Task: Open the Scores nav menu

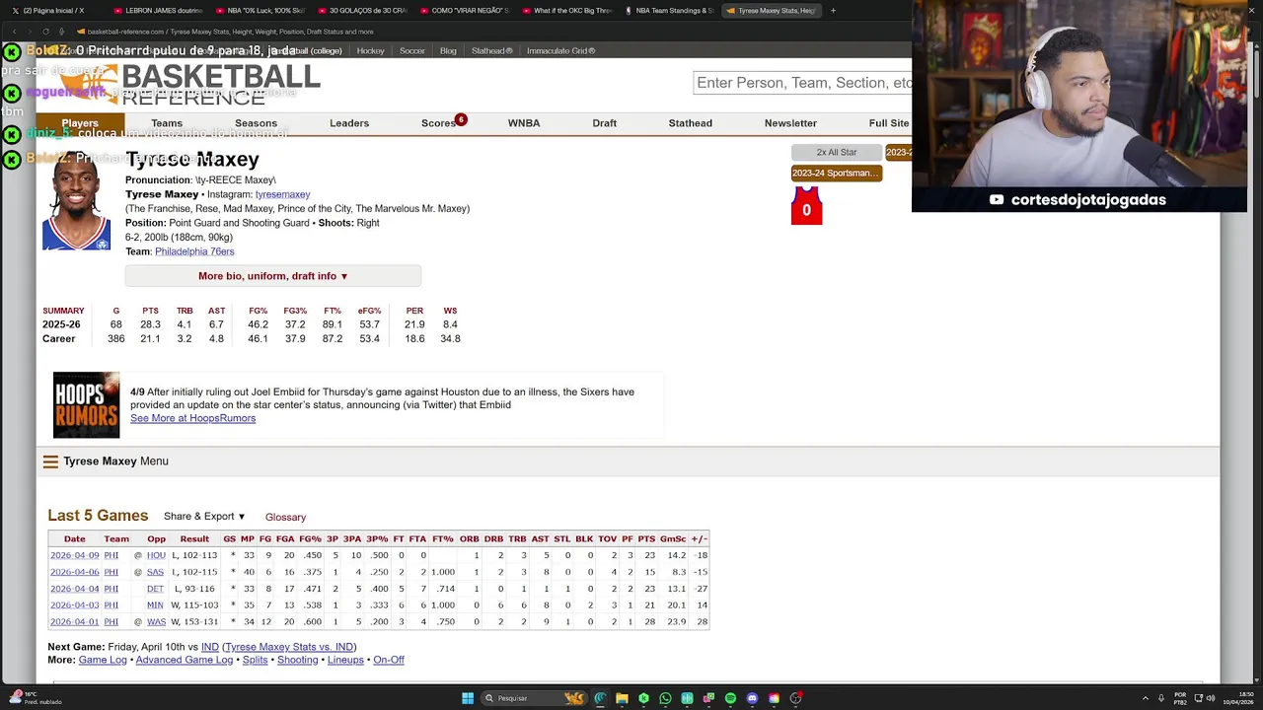Action: (438, 123)
